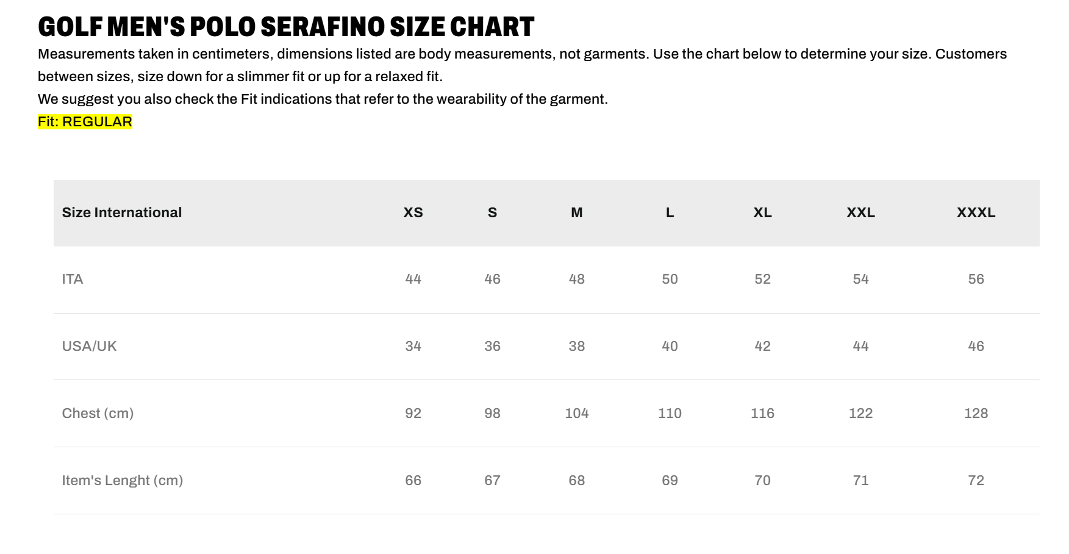
Task: Click the chart title heading
Action: [286, 27]
